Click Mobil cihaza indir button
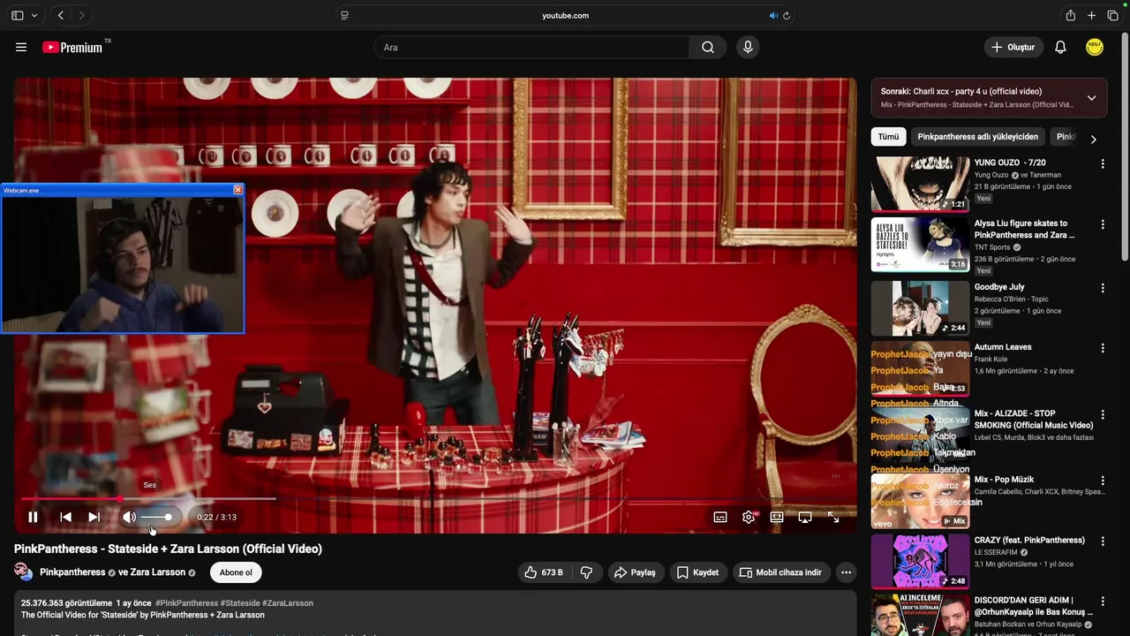The image size is (1130, 636). coord(780,572)
